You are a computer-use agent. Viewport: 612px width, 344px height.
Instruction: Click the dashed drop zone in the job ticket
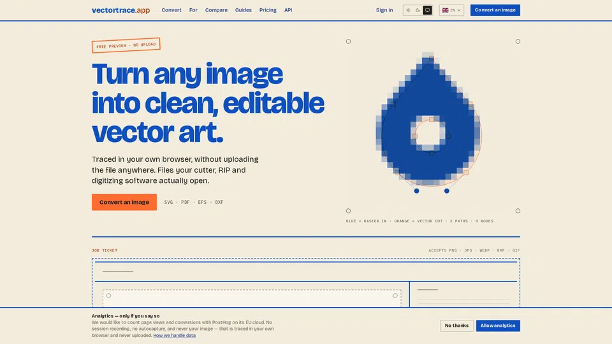click(252, 298)
